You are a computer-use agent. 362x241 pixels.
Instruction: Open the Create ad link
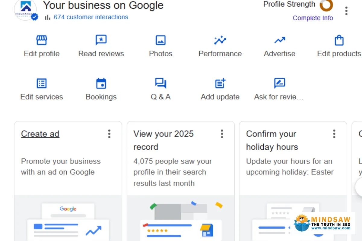(40, 134)
